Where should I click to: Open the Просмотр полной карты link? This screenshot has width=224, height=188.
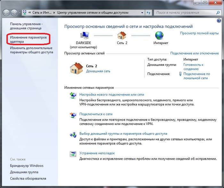tap(199, 33)
